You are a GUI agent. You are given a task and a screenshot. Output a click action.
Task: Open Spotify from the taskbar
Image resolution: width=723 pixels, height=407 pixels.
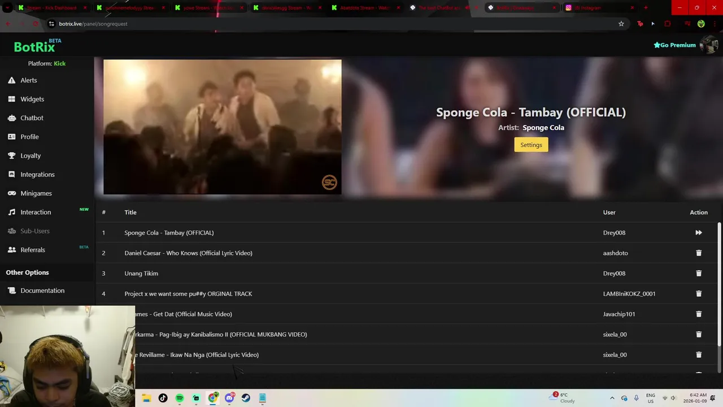(x=180, y=398)
